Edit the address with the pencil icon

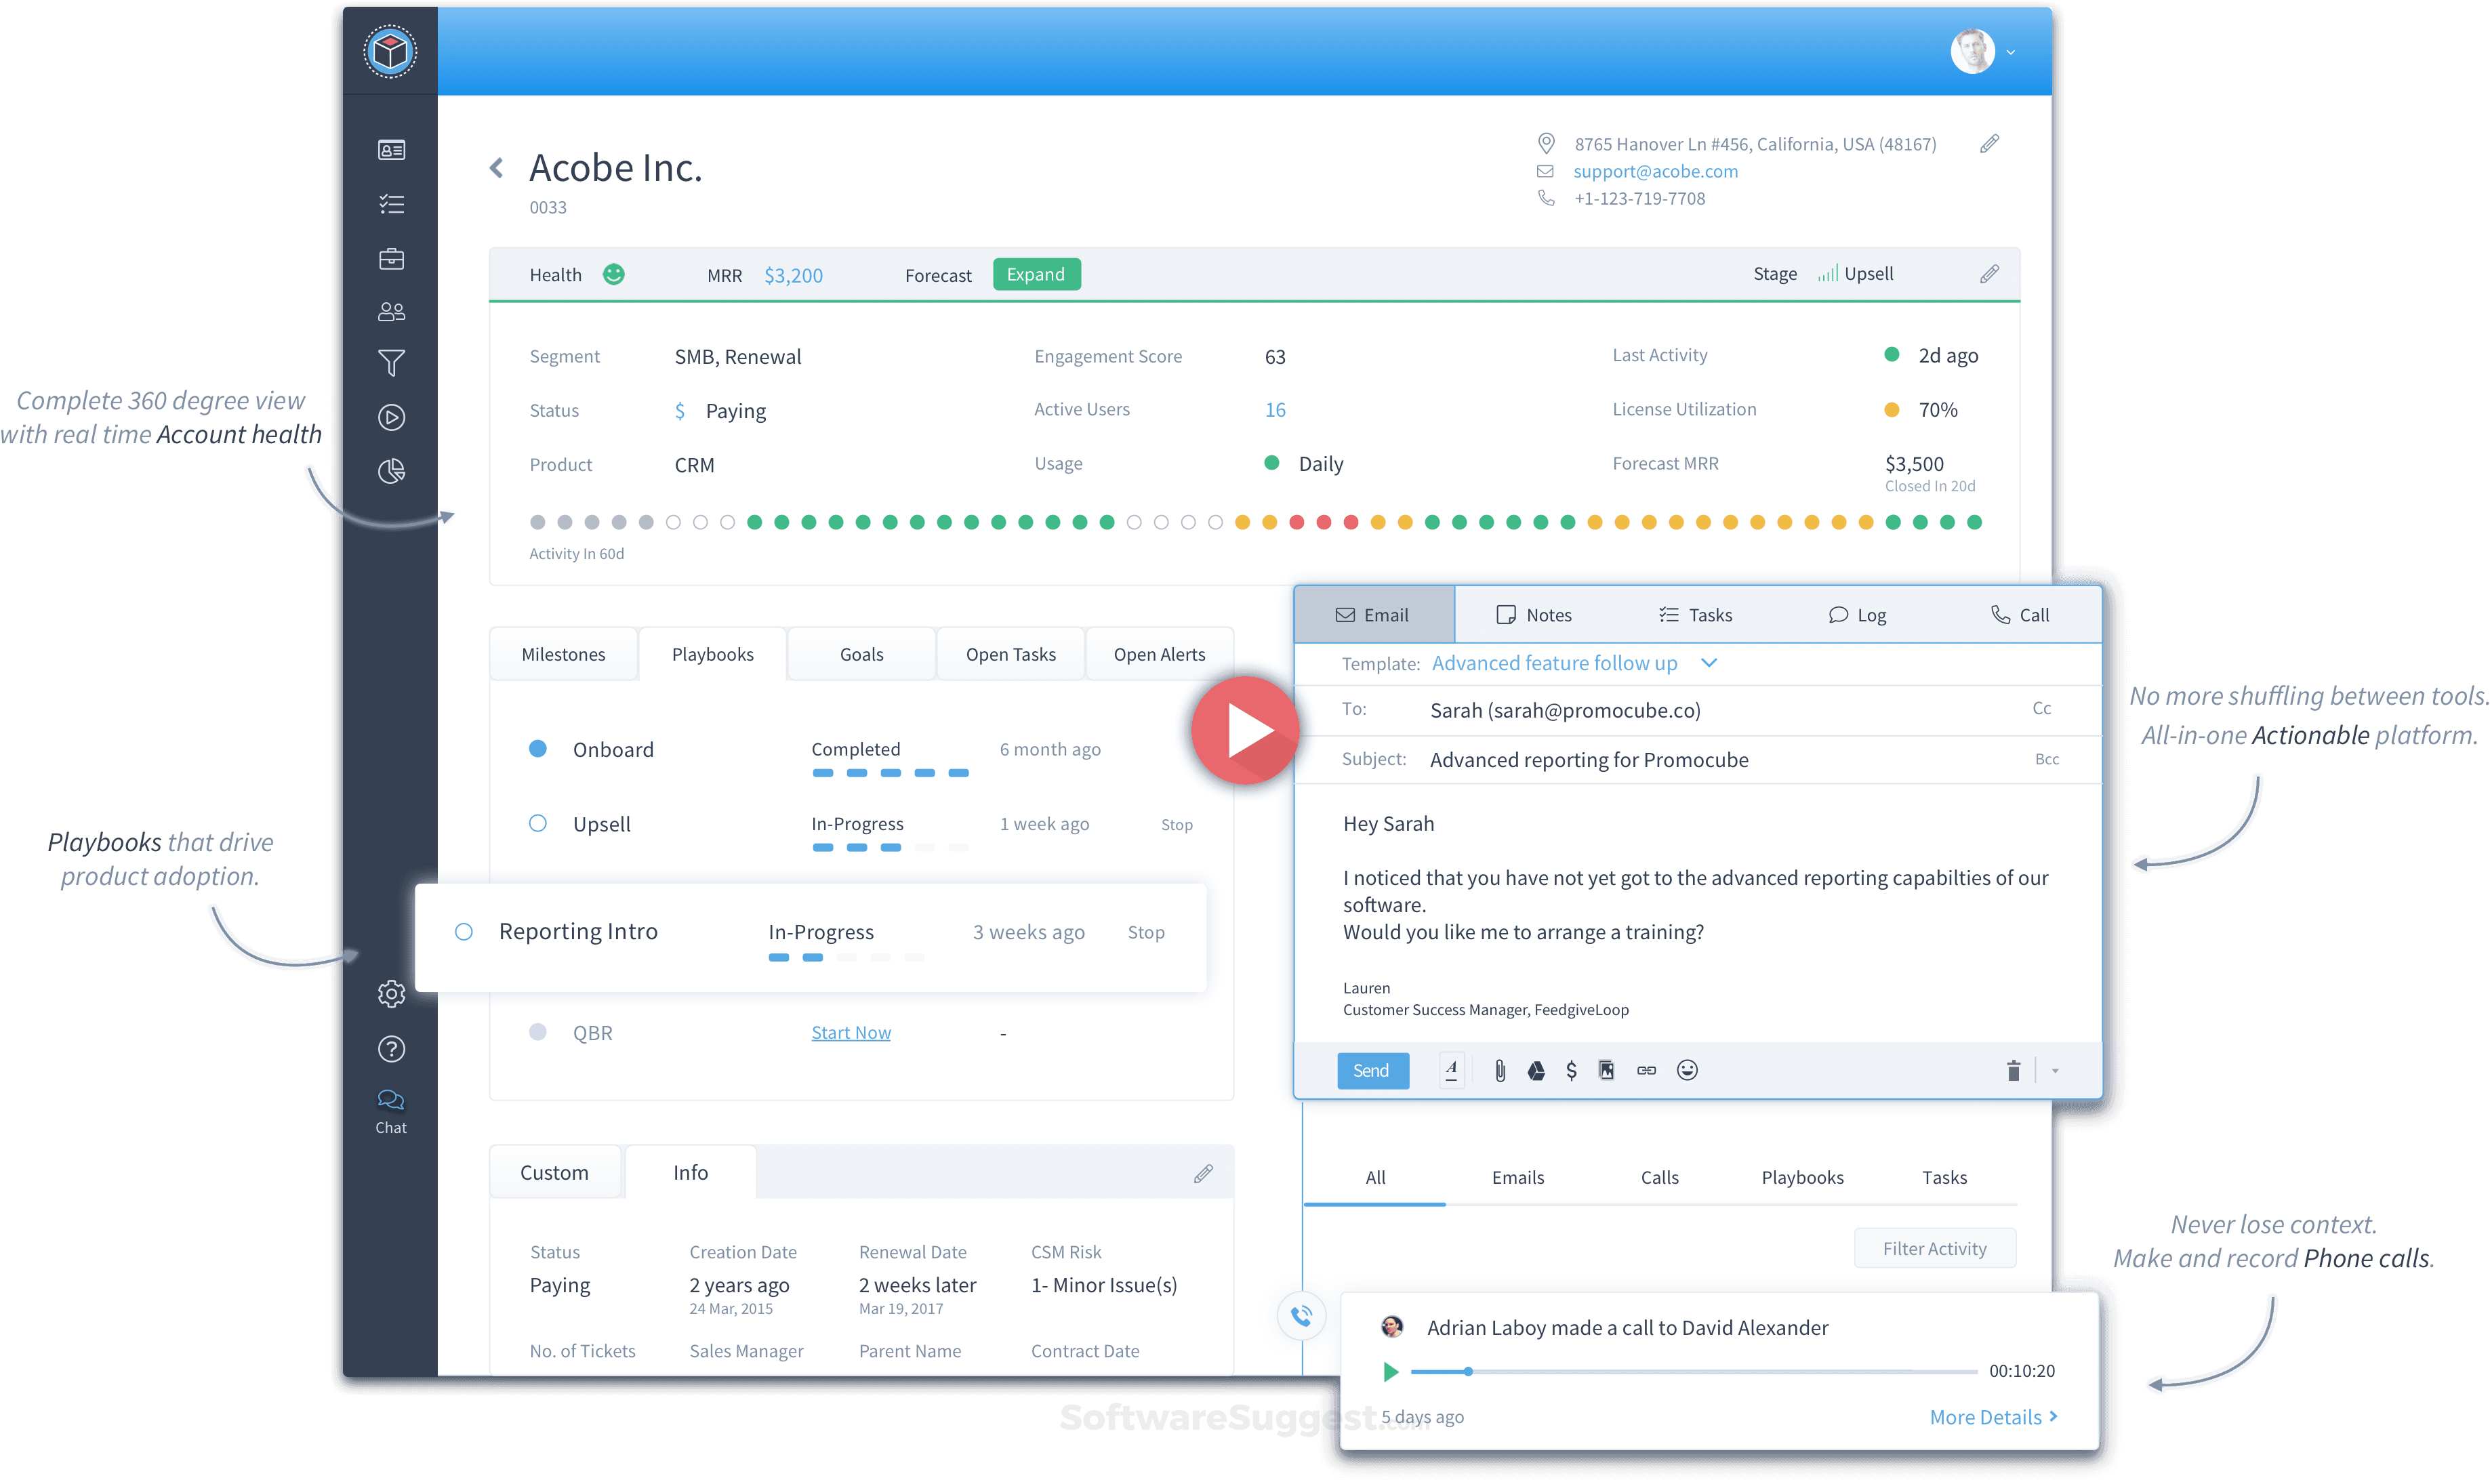pos(1989,144)
